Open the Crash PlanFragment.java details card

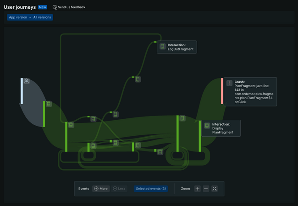[x=250, y=92]
